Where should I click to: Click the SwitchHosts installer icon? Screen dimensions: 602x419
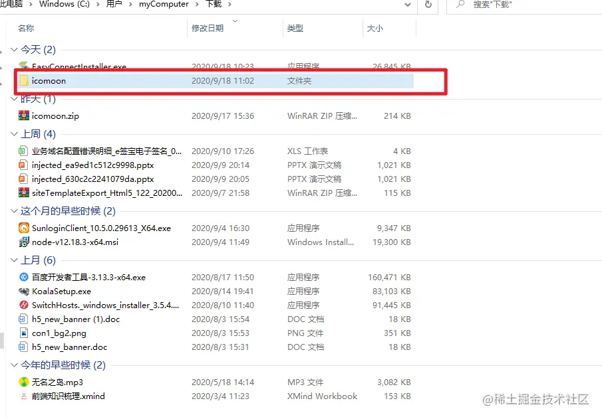coord(24,305)
